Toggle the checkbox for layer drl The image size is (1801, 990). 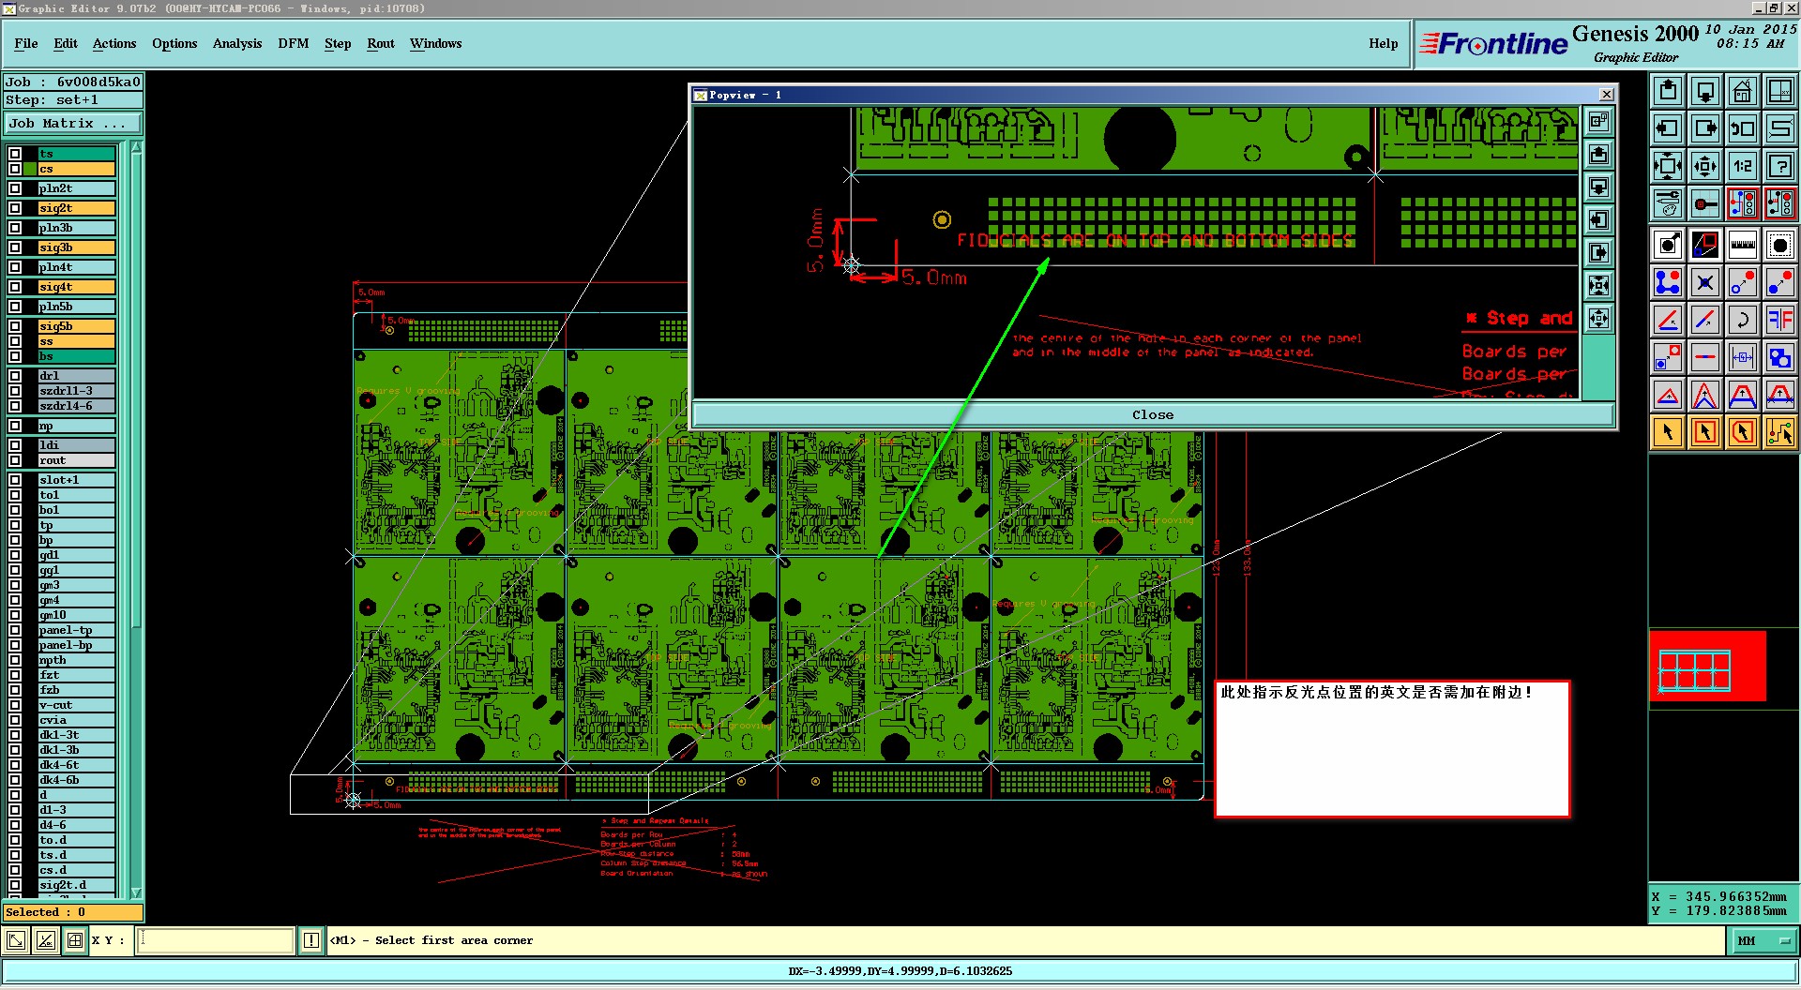pyautogui.click(x=15, y=376)
